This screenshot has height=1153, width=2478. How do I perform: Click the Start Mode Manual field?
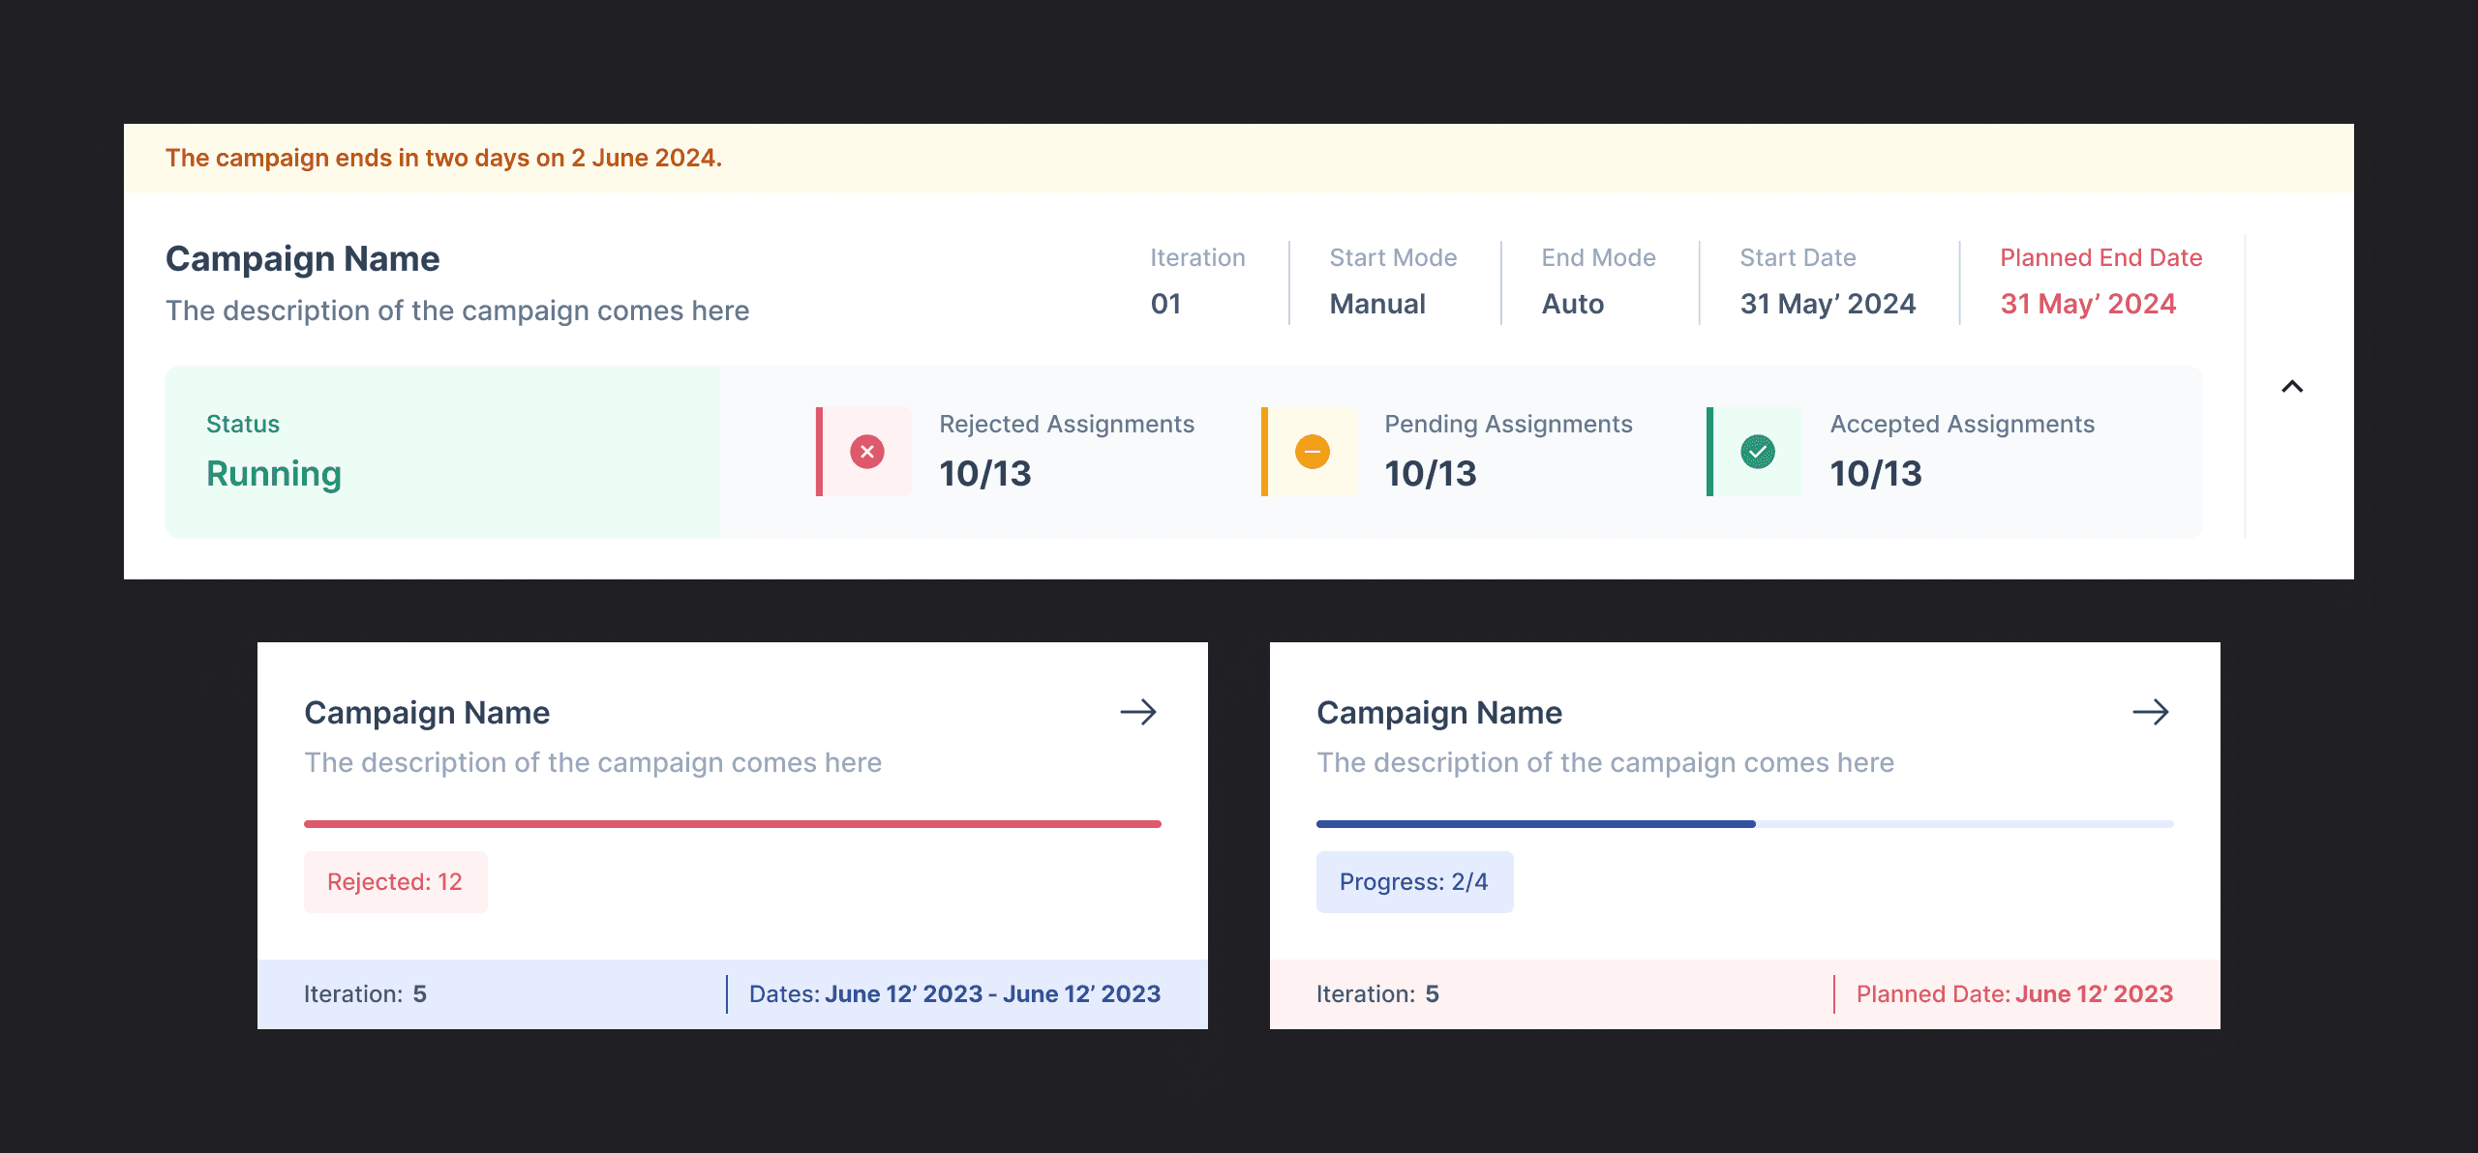point(1377,304)
